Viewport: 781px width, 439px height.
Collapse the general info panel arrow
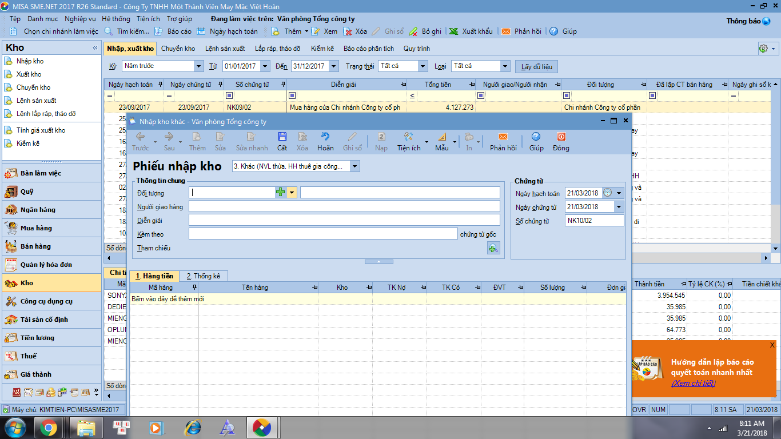click(379, 262)
